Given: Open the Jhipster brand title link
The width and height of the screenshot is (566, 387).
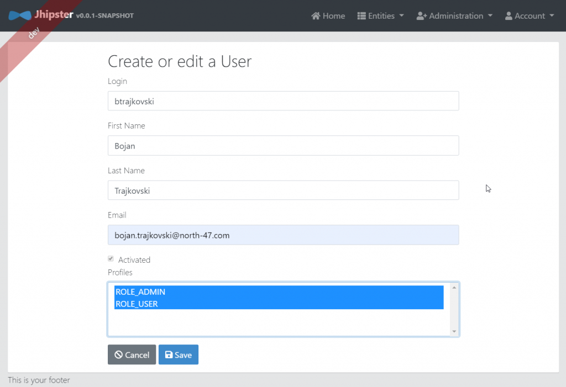Looking at the screenshot, I should 53,15.
